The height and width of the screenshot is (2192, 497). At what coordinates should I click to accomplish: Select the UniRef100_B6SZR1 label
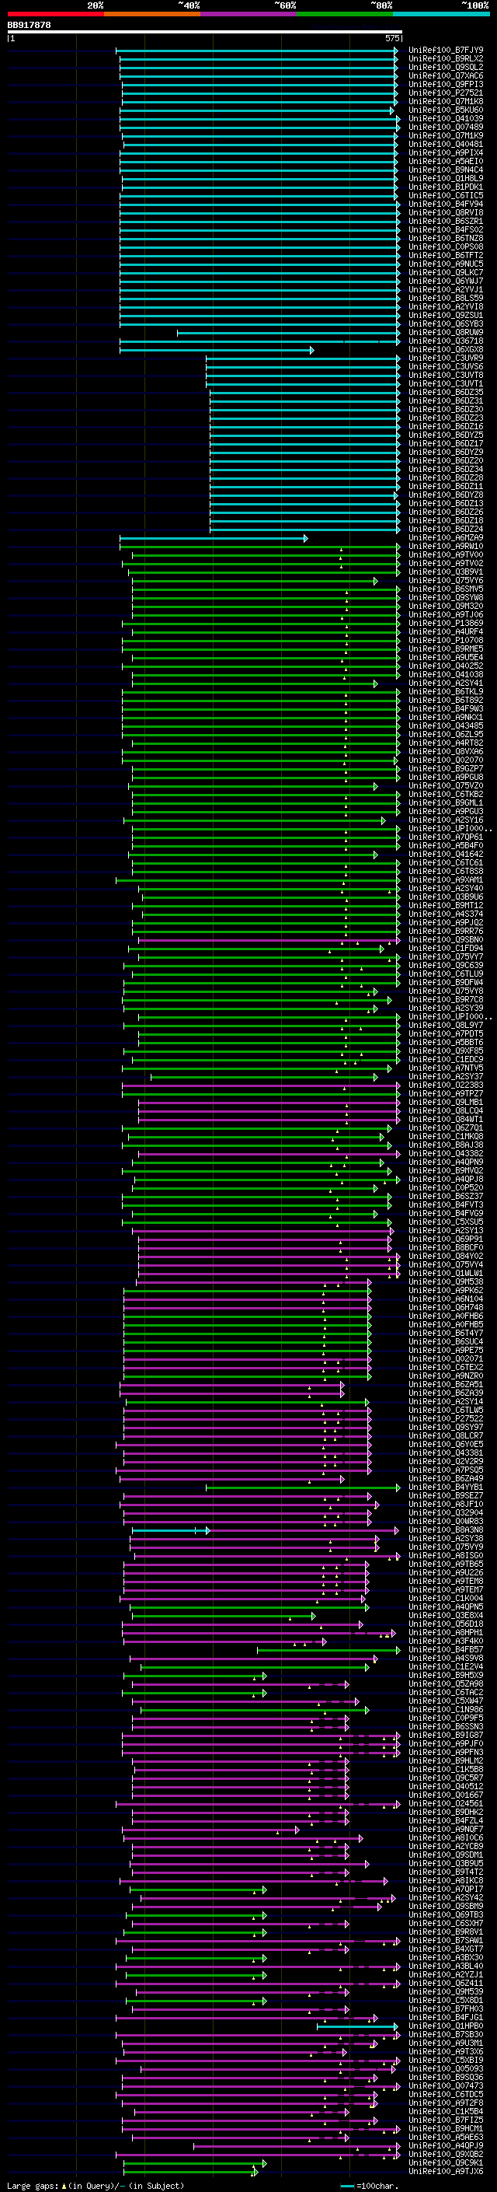446,222
